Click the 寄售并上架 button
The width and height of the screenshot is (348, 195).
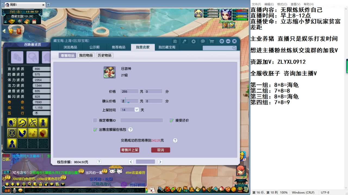tap(130, 150)
